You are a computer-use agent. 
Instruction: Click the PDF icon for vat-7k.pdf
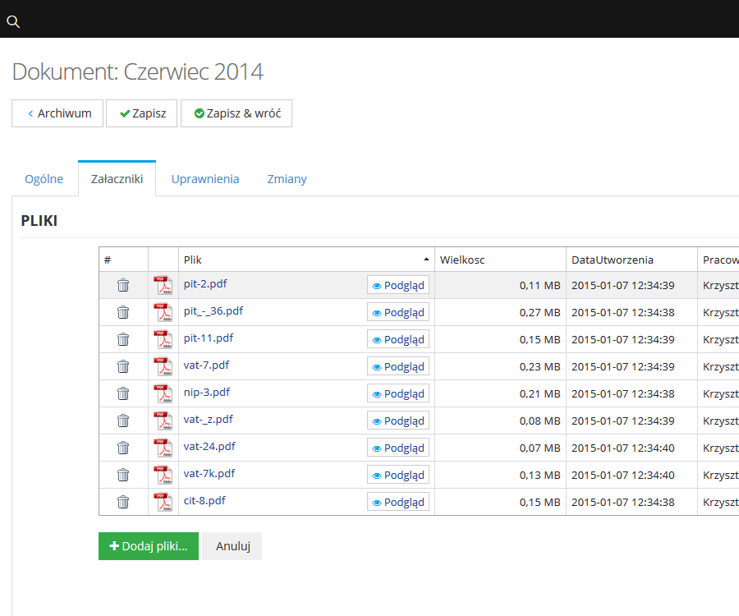click(163, 475)
